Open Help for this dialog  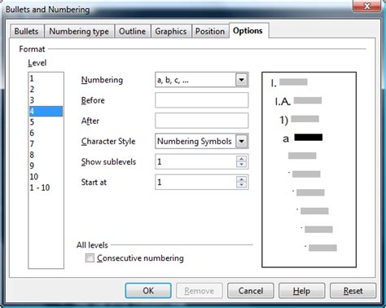point(301,291)
